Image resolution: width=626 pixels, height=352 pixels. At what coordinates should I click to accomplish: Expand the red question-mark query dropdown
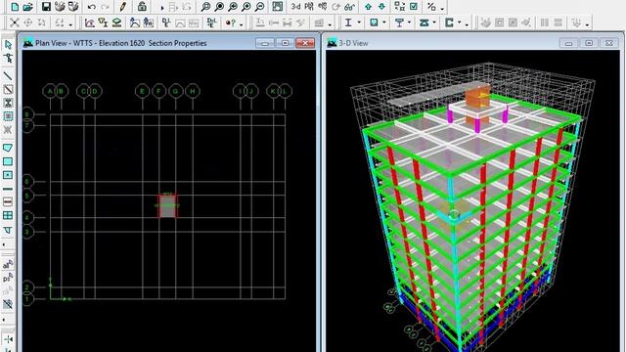(242, 23)
